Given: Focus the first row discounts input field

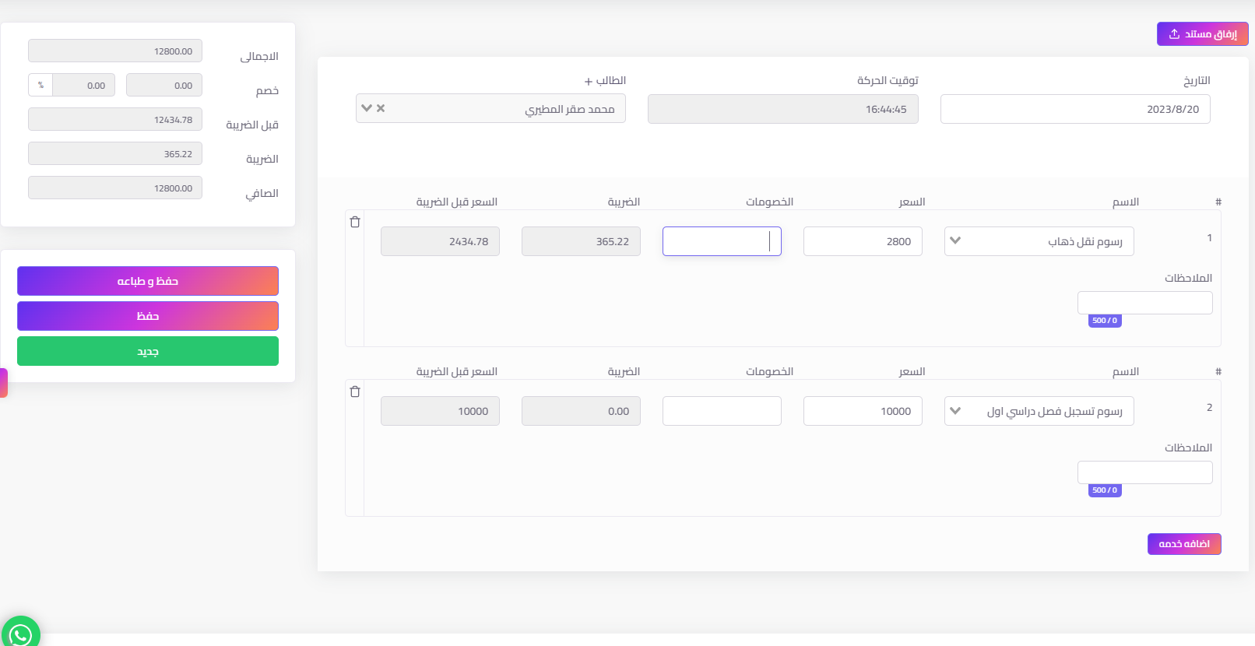Looking at the screenshot, I should 721,241.
